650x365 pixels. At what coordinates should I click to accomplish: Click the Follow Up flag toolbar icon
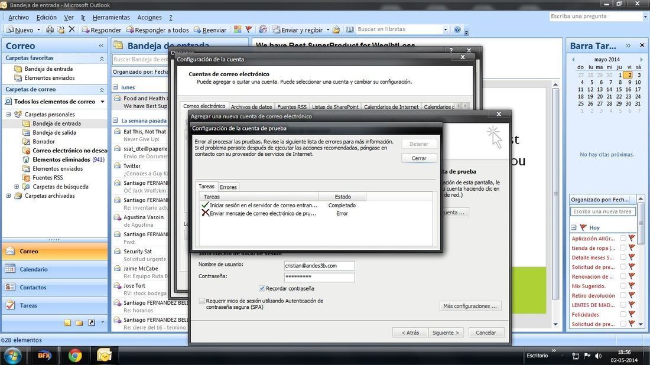click(249, 30)
